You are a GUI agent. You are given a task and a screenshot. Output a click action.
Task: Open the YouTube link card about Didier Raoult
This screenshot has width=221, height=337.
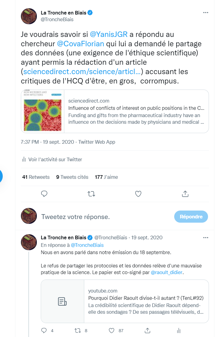pos(125,301)
